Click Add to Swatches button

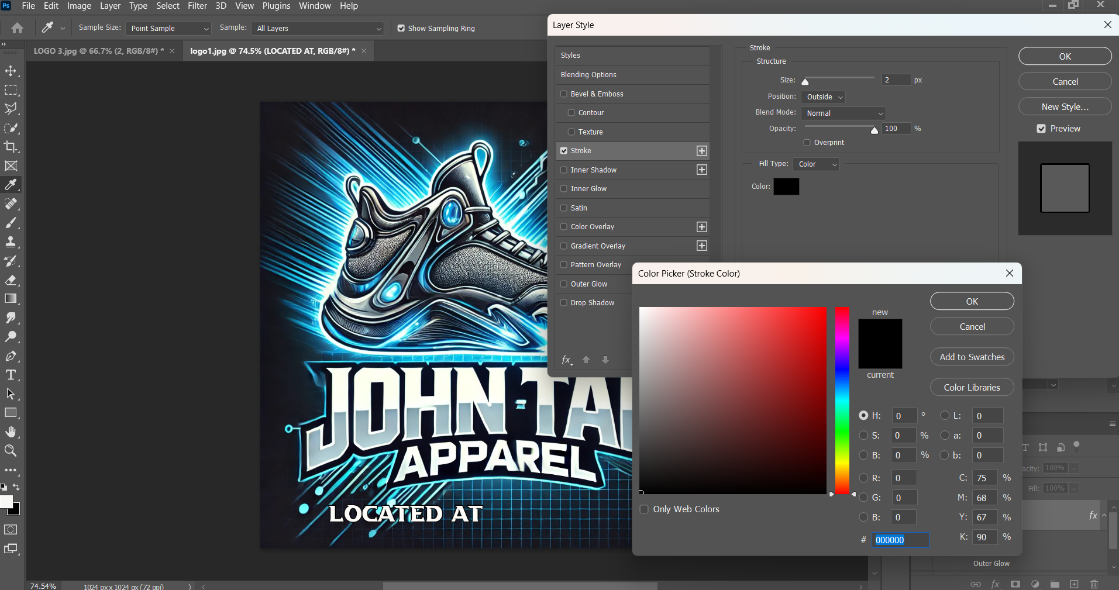(972, 357)
